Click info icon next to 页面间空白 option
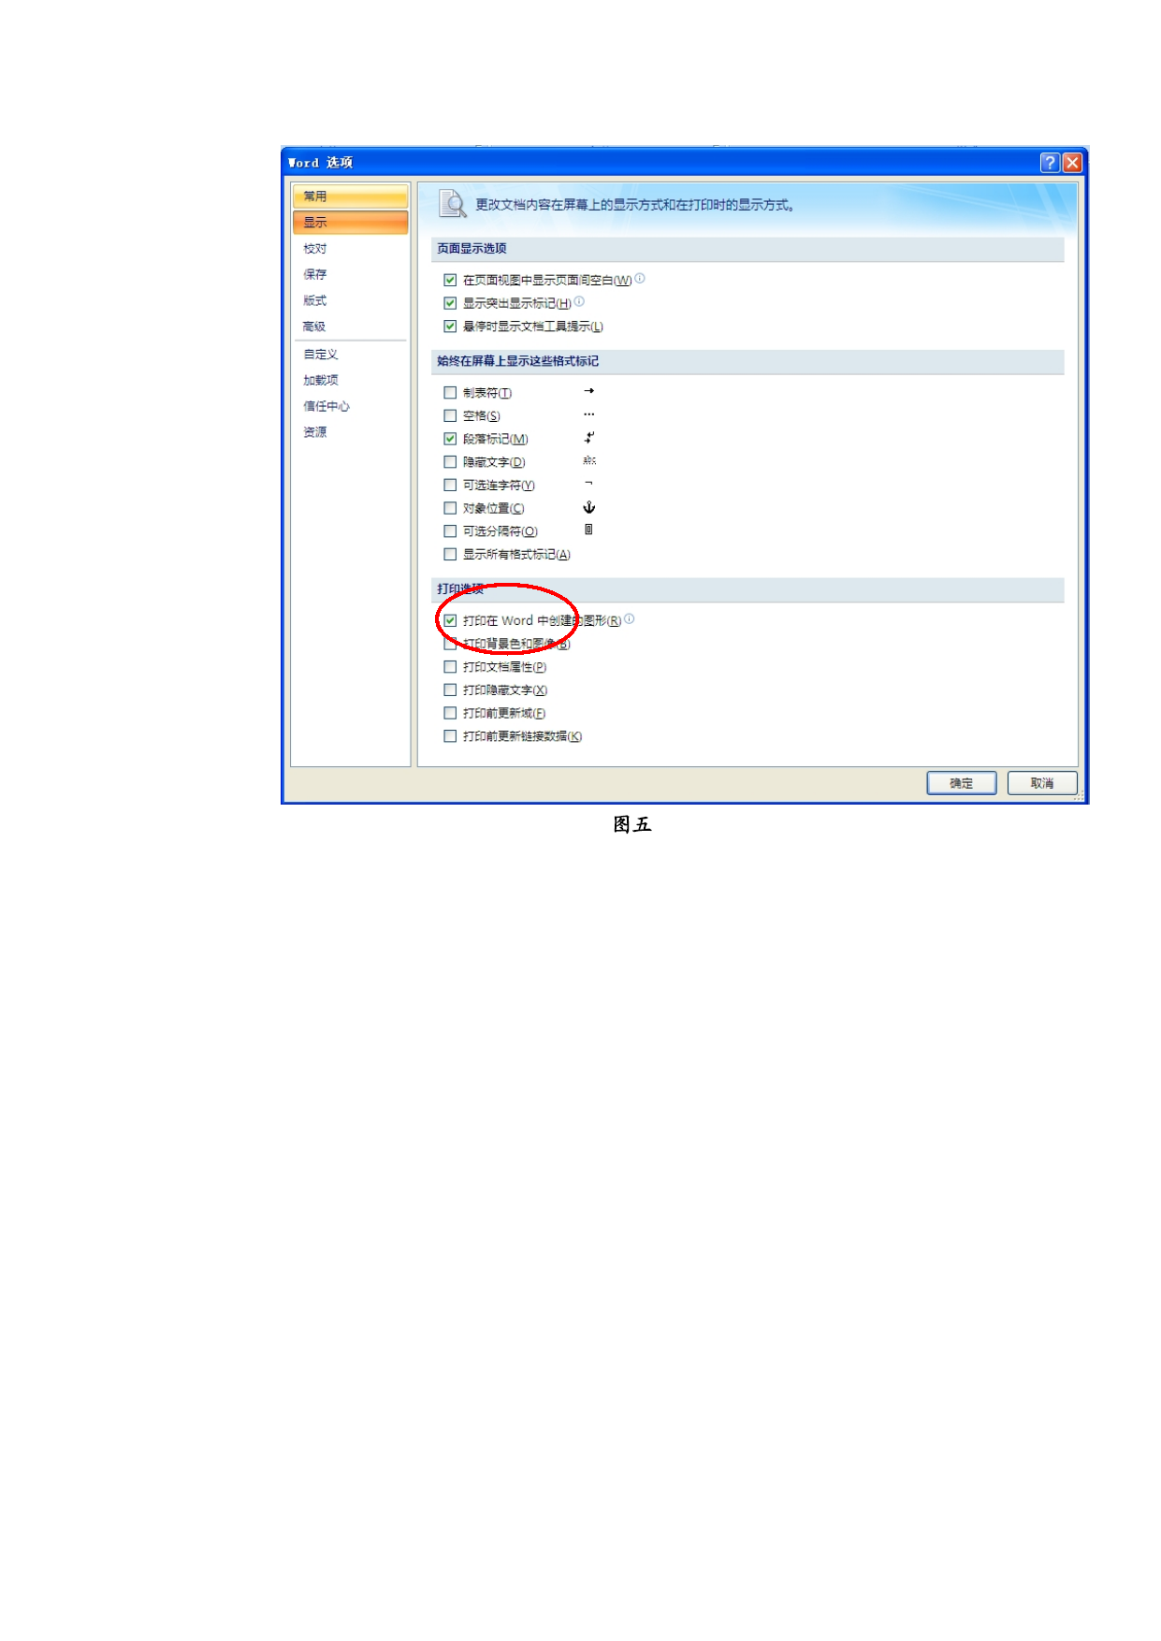The image size is (1161, 1641). point(640,279)
